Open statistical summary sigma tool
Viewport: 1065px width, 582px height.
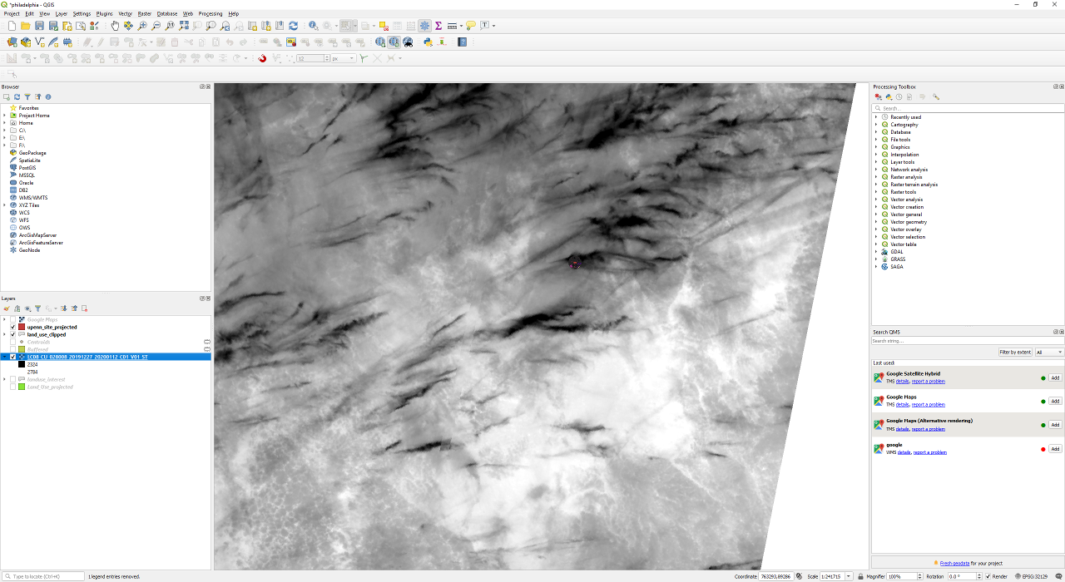(438, 26)
